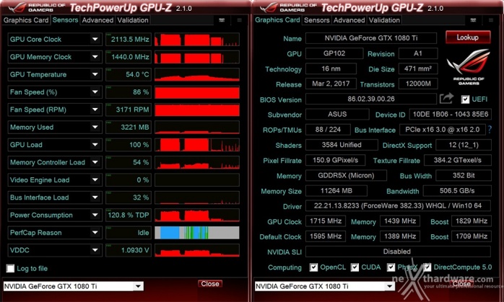This screenshot has height=302, width=504.
Task: Open Validation tab in right window
Action: [384, 20]
